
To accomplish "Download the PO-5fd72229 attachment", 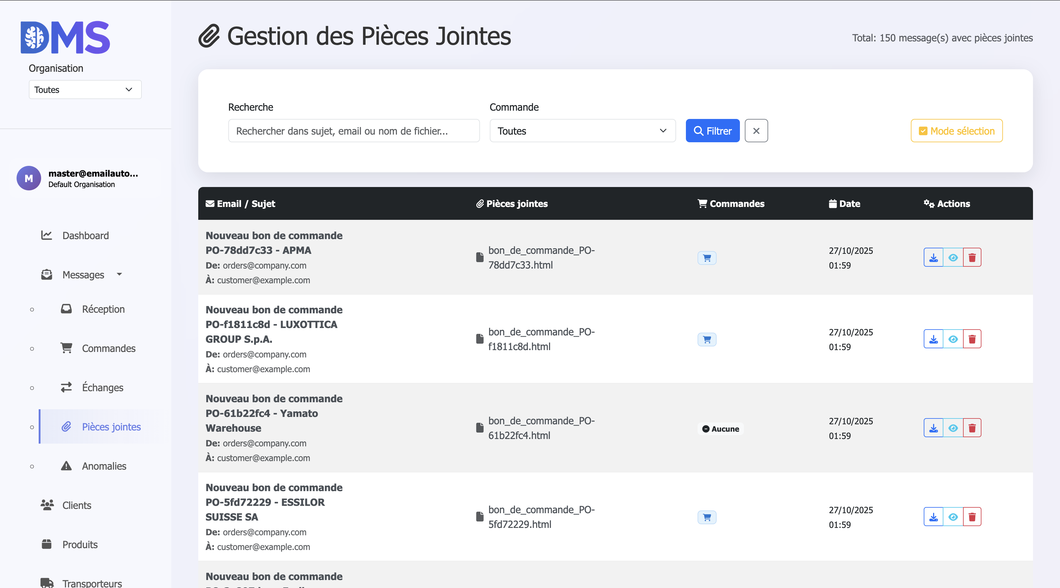I will pos(933,517).
